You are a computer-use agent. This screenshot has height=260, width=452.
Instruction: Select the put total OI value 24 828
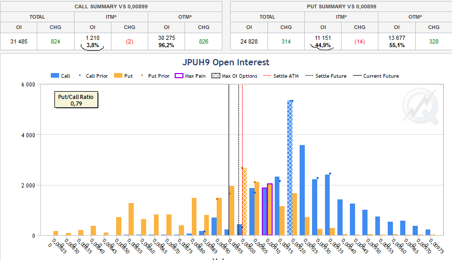click(249, 41)
